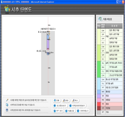This screenshot has height=117, width=125.
Task: Click the CH cell in the legend table
Action: tap(103, 75)
